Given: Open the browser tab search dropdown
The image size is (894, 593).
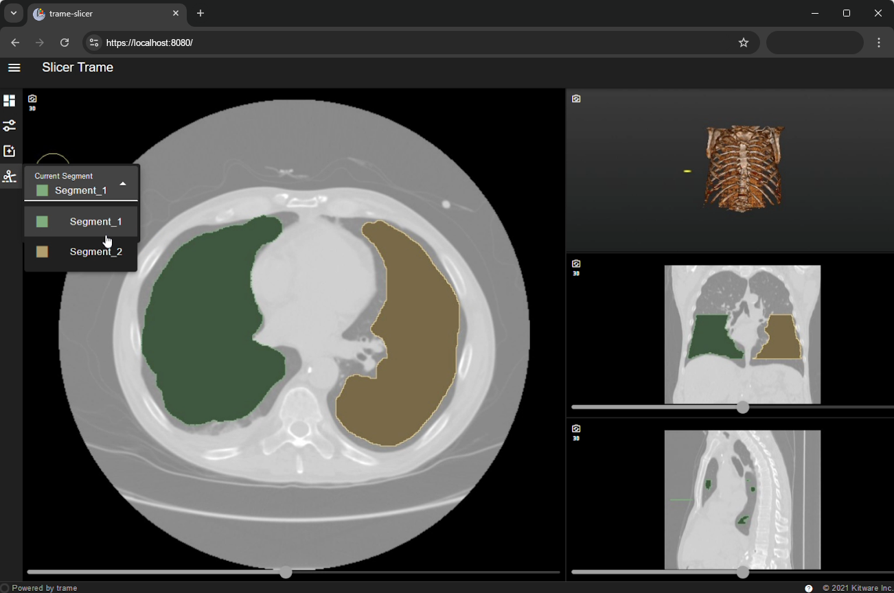Looking at the screenshot, I should [13, 13].
